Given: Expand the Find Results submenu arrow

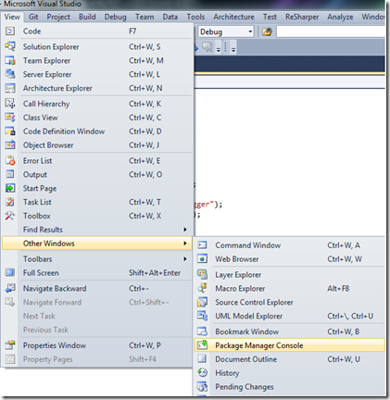Looking at the screenshot, I should pos(185,230).
